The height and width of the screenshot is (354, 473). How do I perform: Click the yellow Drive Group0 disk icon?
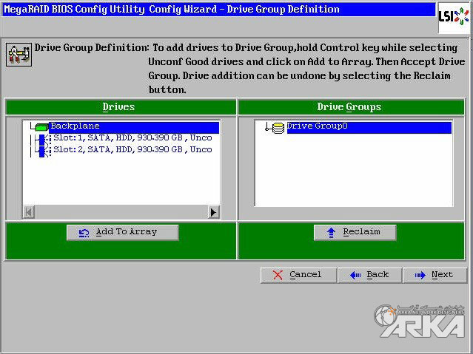(278, 127)
